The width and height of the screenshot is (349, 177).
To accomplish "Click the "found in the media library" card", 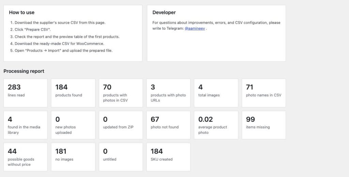I will tap(25, 125).
